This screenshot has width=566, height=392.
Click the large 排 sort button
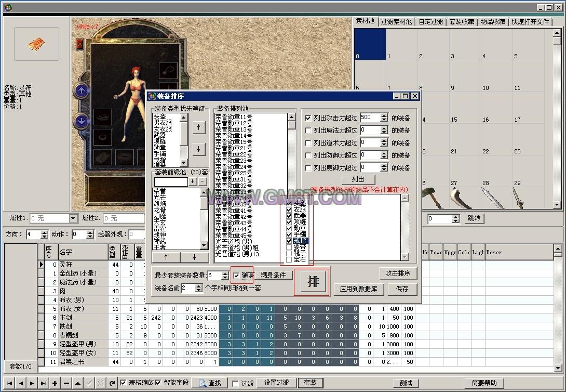pos(313,281)
